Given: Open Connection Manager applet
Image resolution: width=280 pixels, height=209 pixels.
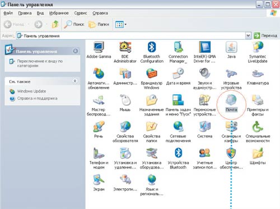Looking at the screenshot, I should (178, 52).
